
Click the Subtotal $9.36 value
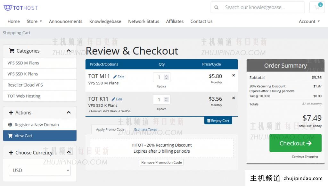click(x=316, y=78)
